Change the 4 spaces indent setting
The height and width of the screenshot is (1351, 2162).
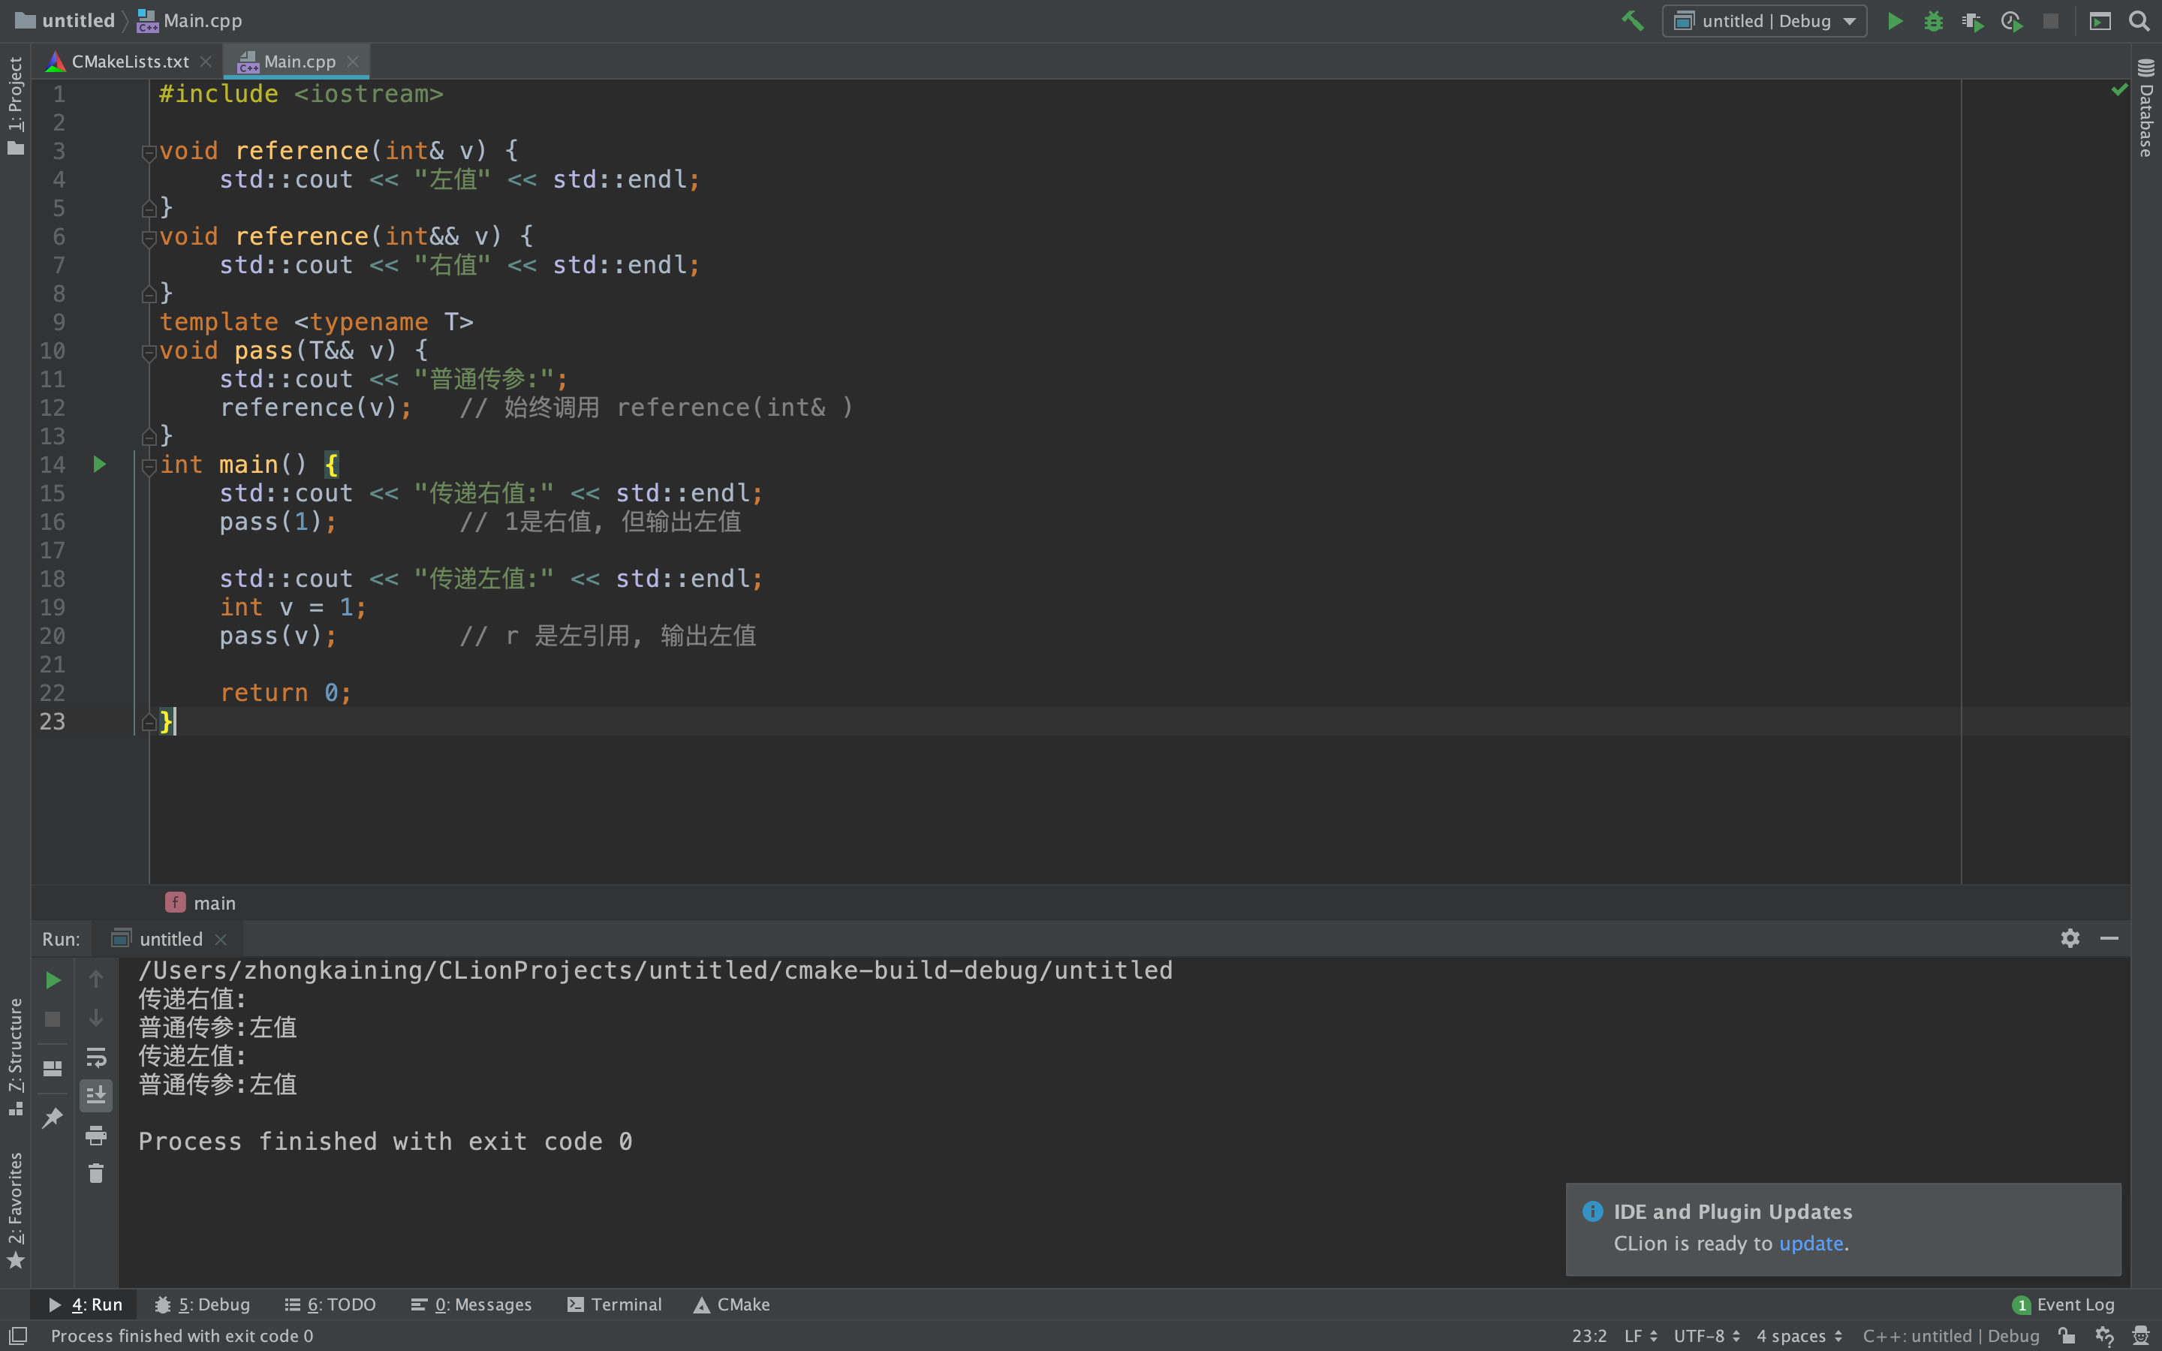click(x=1799, y=1336)
